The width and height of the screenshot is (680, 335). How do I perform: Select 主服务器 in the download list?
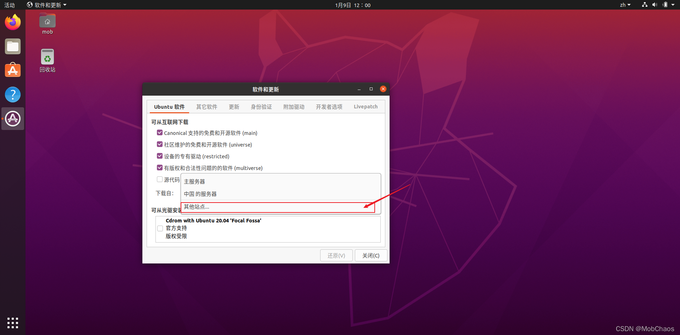pos(280,181)
